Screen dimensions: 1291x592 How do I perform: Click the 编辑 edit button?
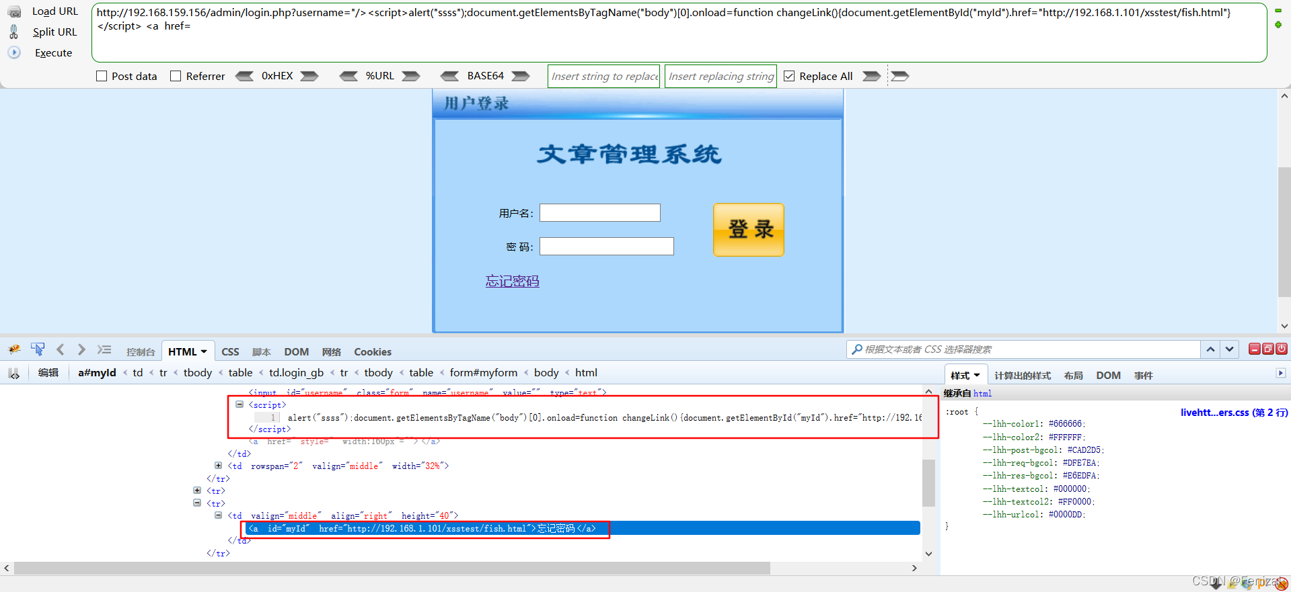tap(48, 373)
